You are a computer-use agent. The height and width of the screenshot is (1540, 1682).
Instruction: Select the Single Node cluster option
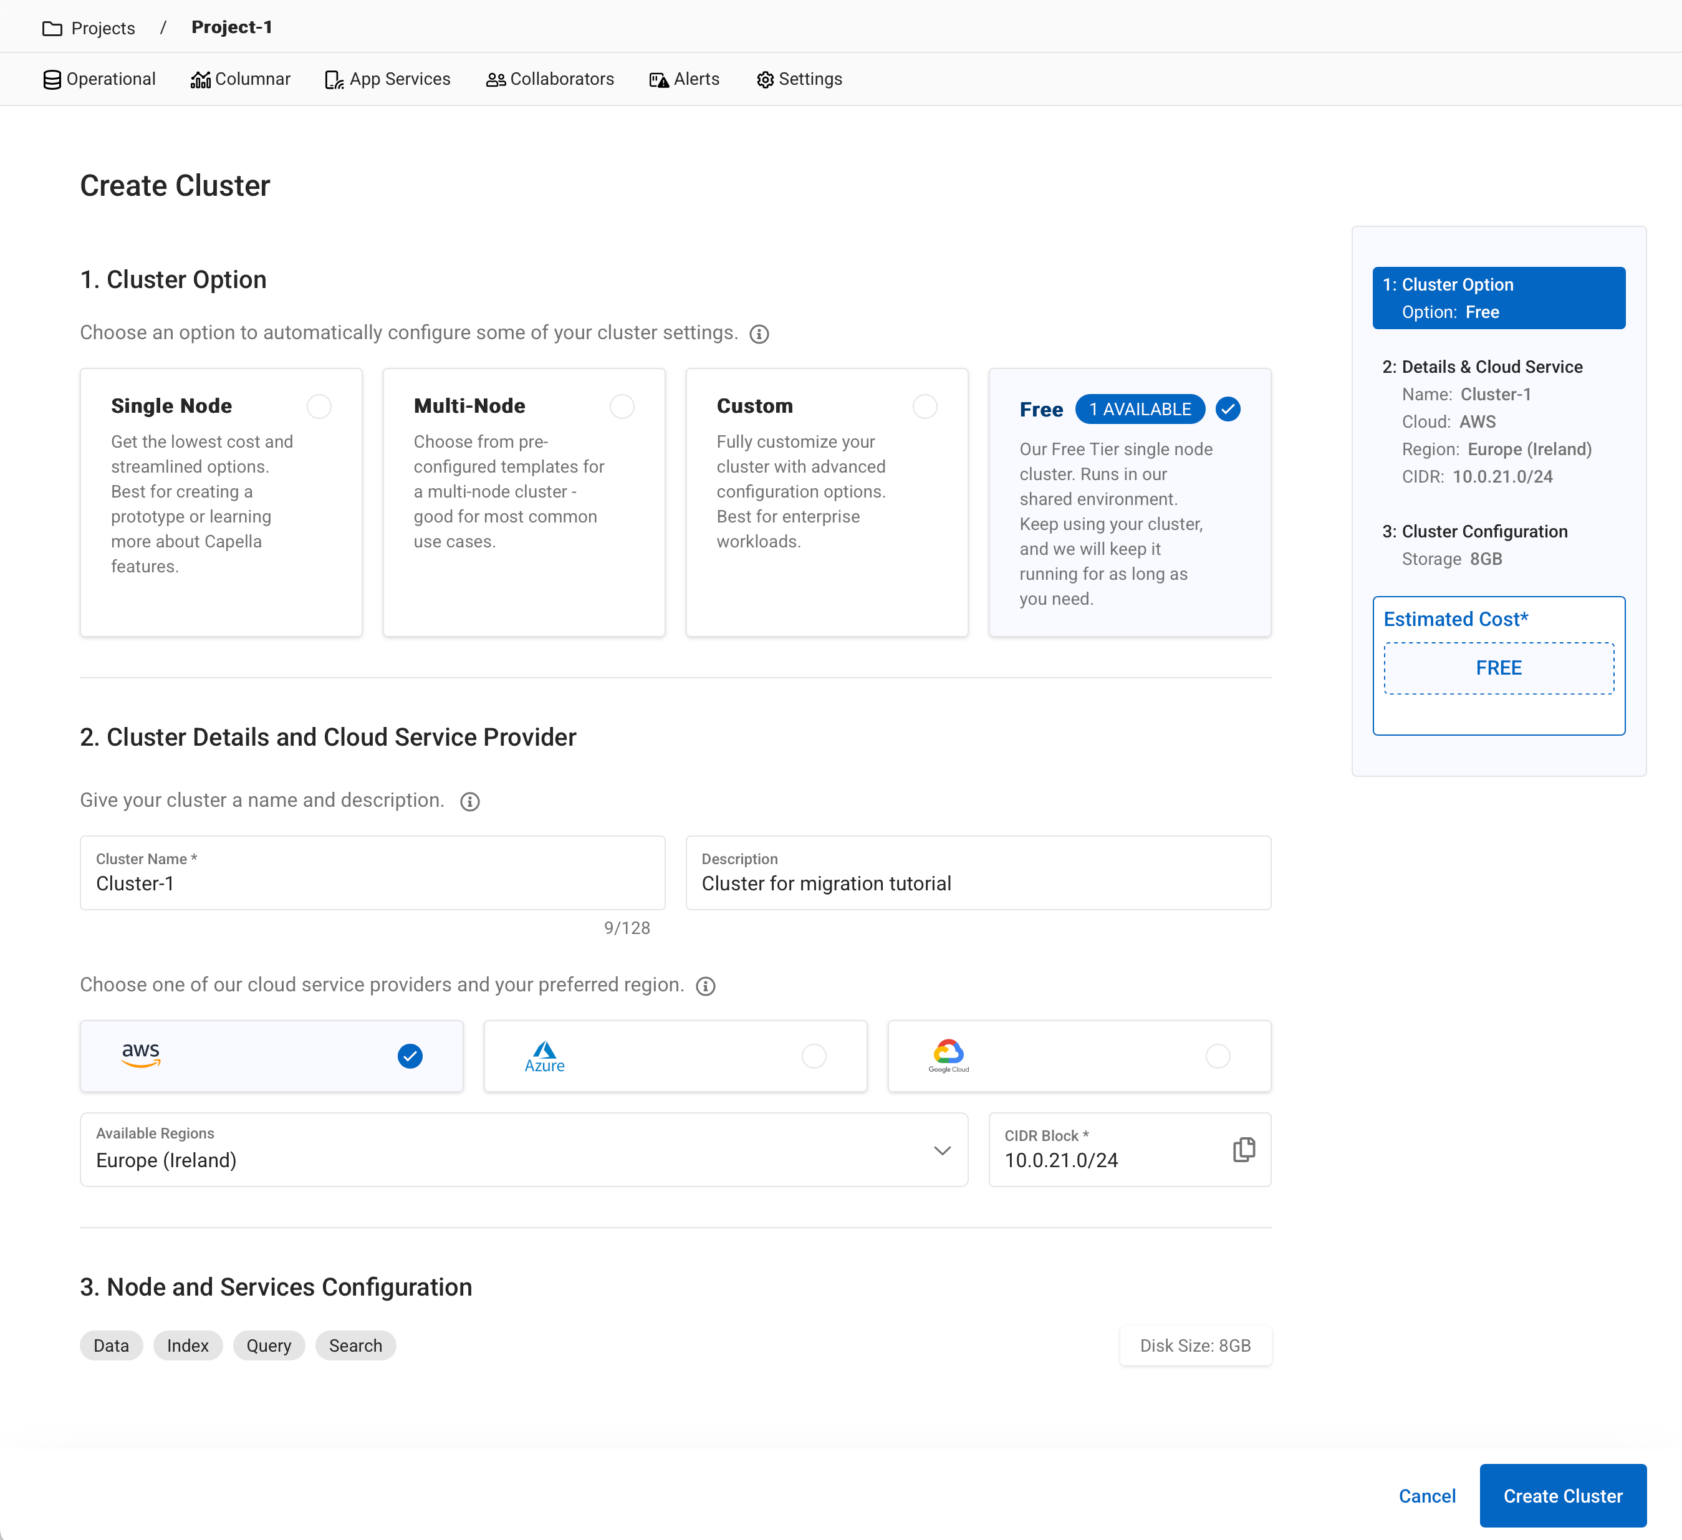319,407
